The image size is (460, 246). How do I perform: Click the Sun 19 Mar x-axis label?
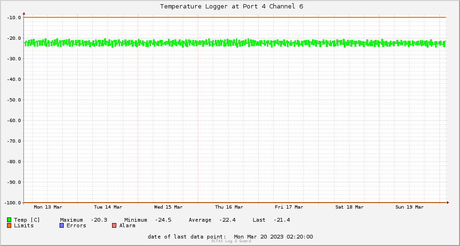tap(409, 207)
